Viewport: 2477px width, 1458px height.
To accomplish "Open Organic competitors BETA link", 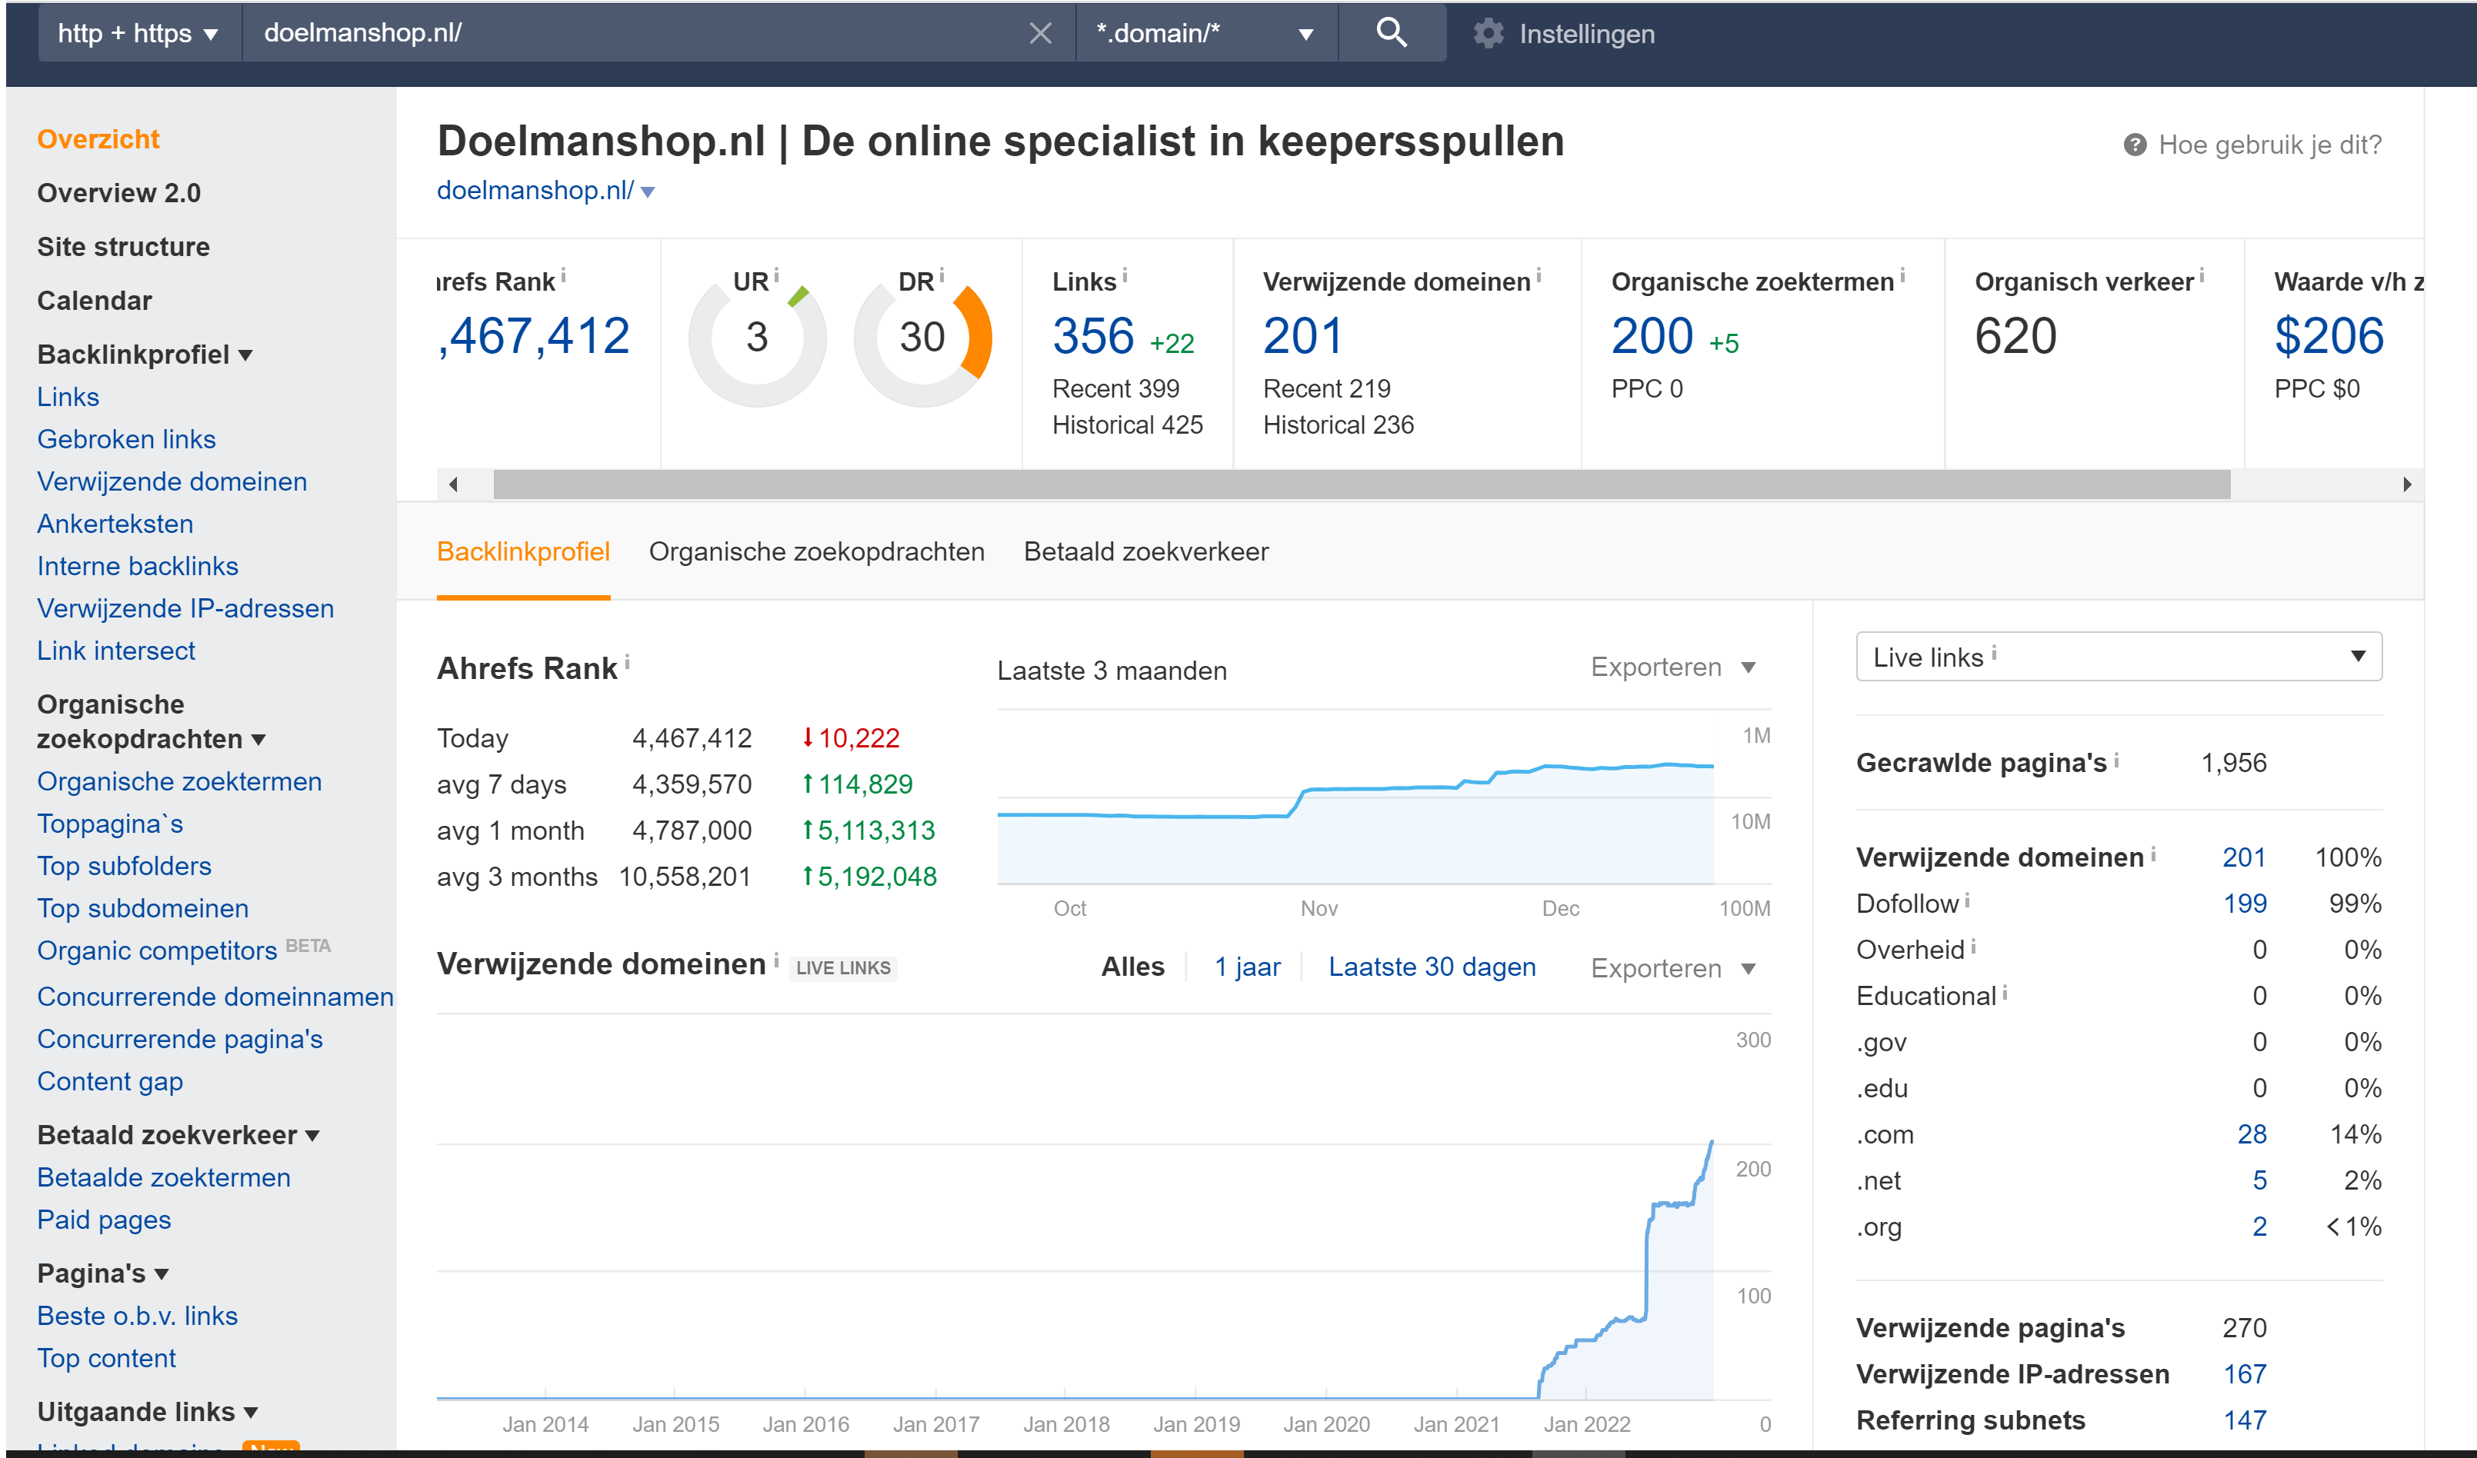I will click(184, 949).
